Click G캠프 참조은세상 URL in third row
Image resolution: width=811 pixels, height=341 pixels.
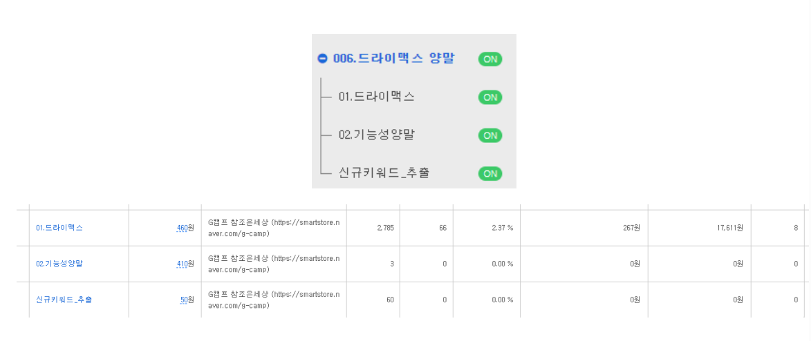[274, 300]
